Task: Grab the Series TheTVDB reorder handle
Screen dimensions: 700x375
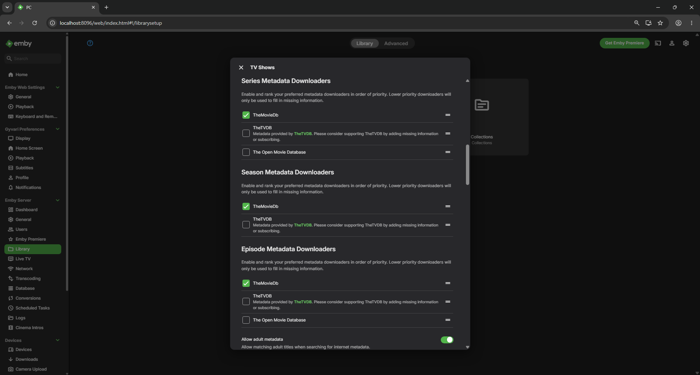Action: coord(448,134)
